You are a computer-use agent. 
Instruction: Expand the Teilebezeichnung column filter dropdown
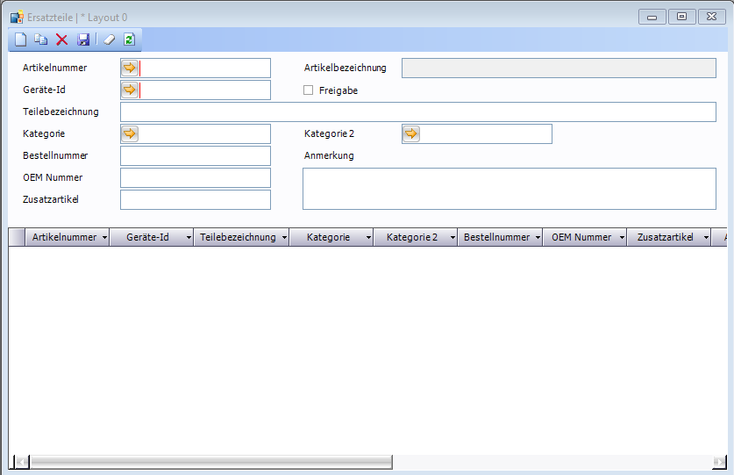click(x=283, y=238)
